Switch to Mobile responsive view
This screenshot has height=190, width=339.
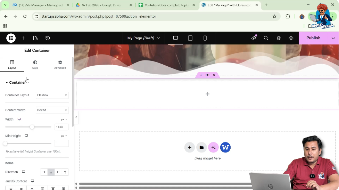[x=205, y=38]
